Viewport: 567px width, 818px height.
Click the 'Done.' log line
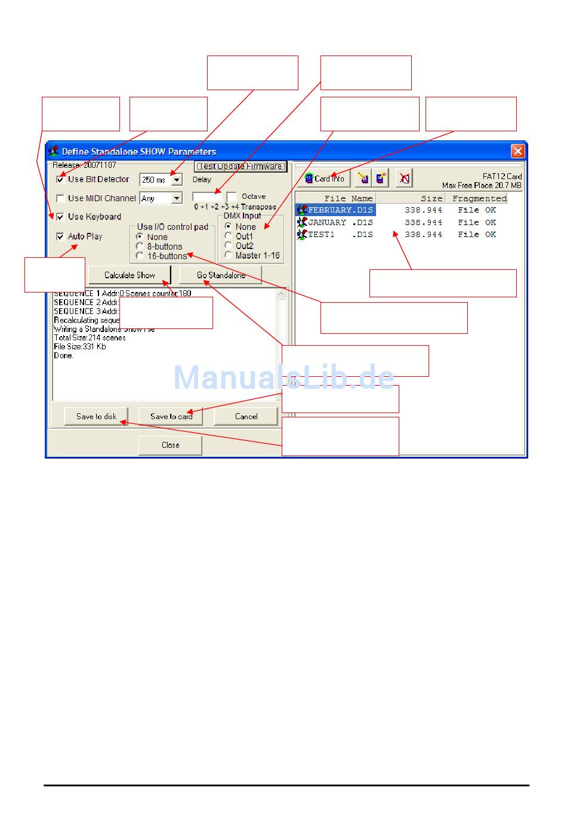(x=63, y=355)
